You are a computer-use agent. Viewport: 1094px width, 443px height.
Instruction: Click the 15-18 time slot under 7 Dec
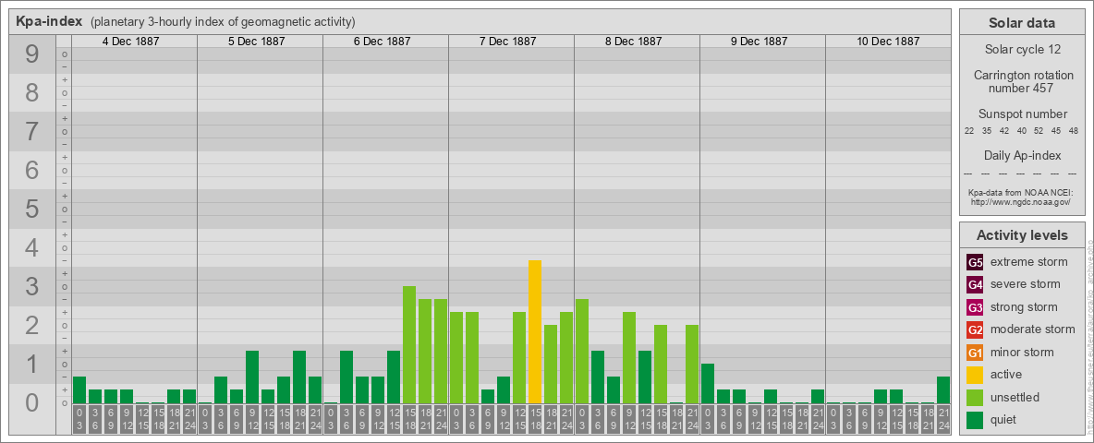[534, 420]
